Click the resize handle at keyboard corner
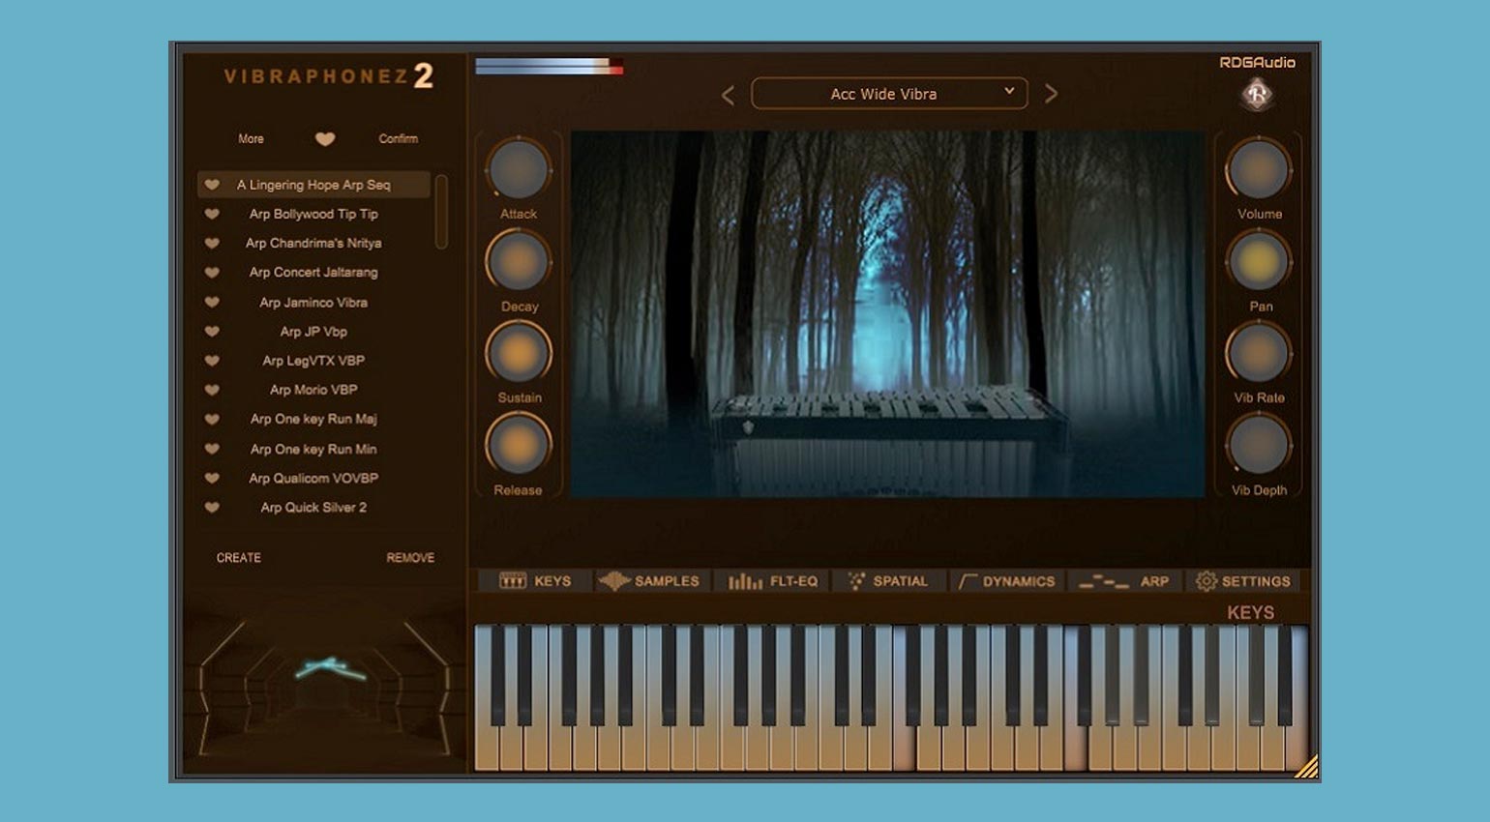Viewport: 1490px width, 822px height. coord(1306,767)
